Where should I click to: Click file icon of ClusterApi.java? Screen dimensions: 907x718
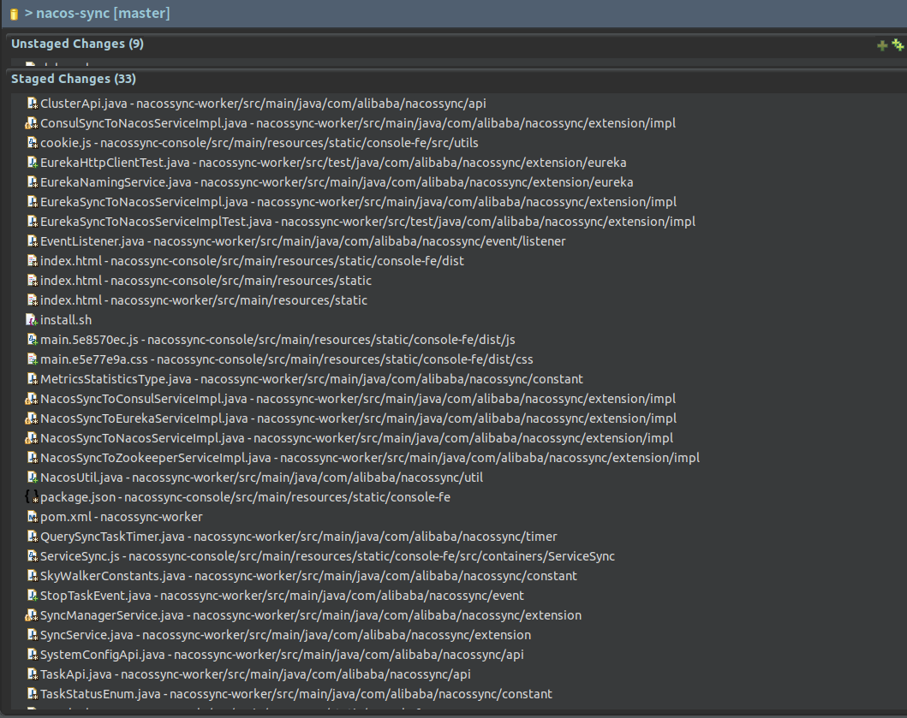[33, 104]
